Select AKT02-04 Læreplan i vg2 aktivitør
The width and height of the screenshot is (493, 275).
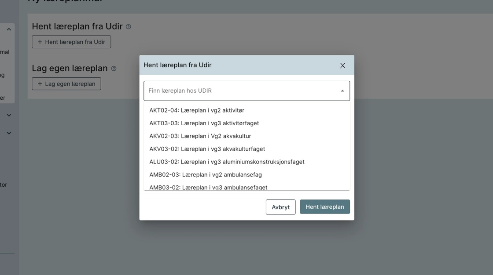click(197, 110)
